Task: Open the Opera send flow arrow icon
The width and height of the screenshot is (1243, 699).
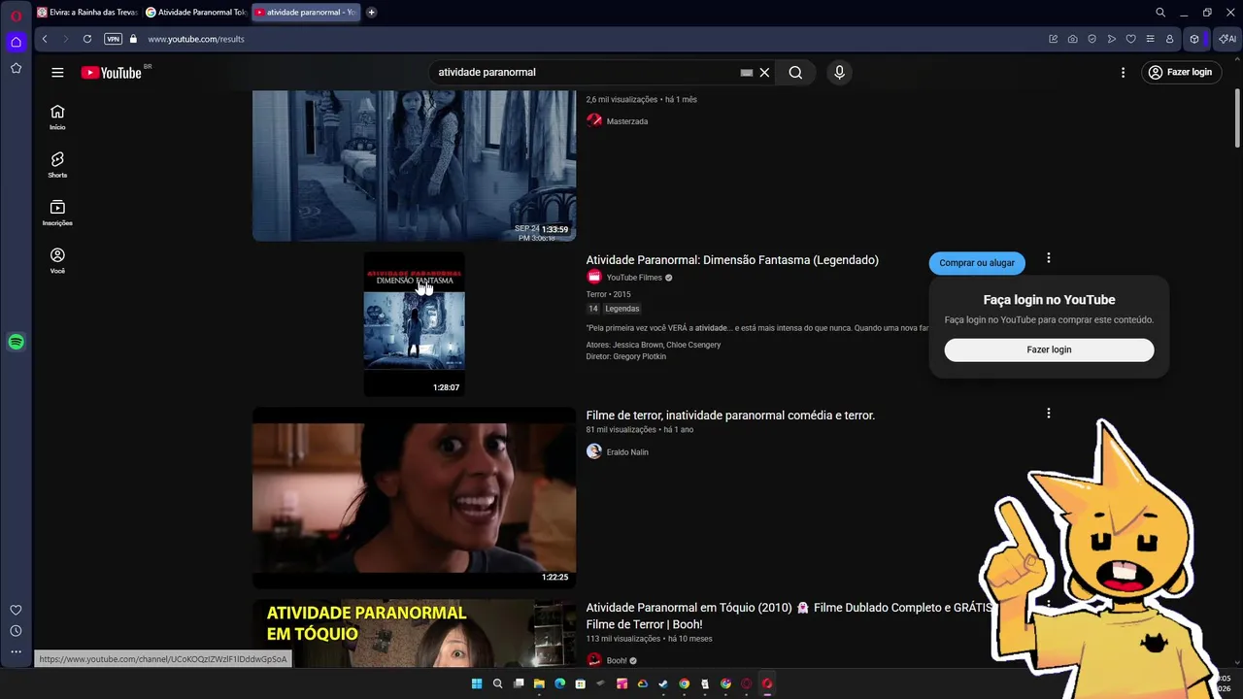Action: 1111,39
